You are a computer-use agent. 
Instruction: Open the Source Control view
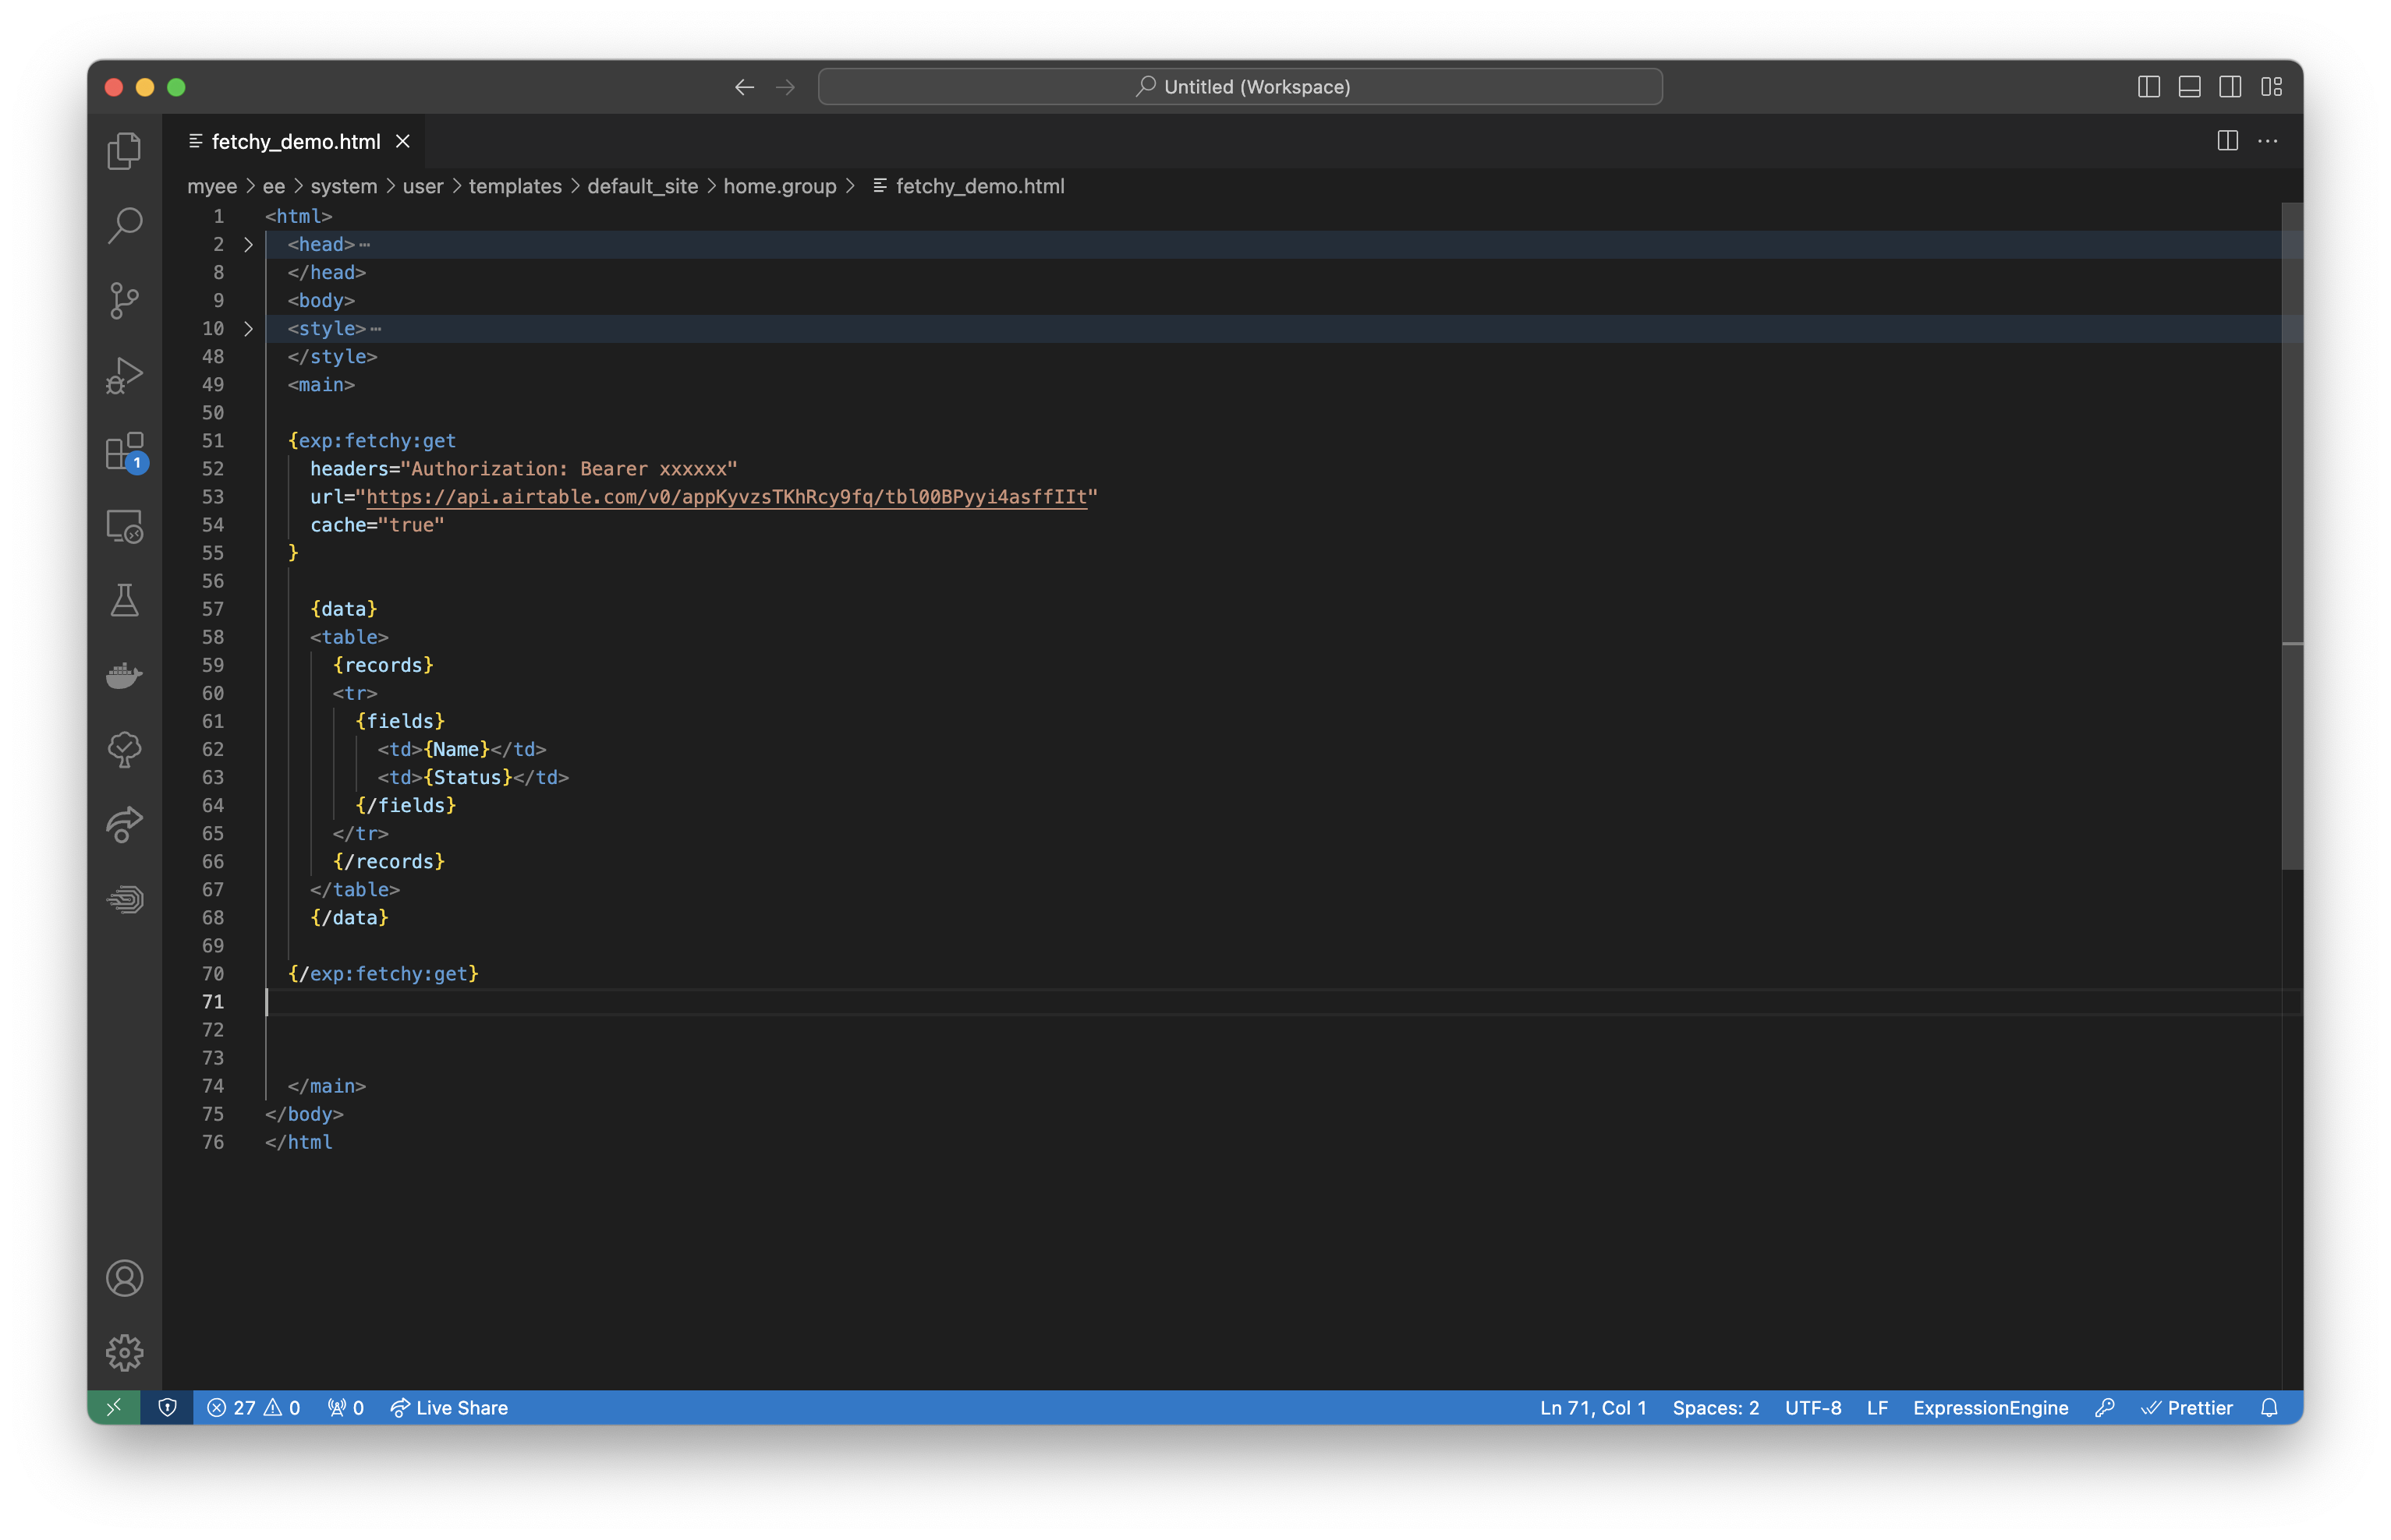124,300
